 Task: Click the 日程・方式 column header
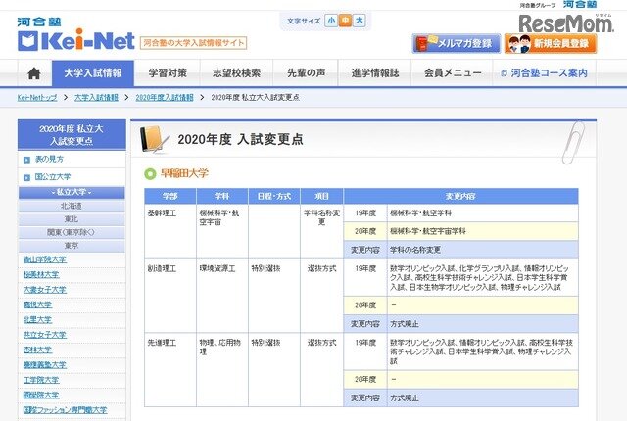(x=274, y=196)
